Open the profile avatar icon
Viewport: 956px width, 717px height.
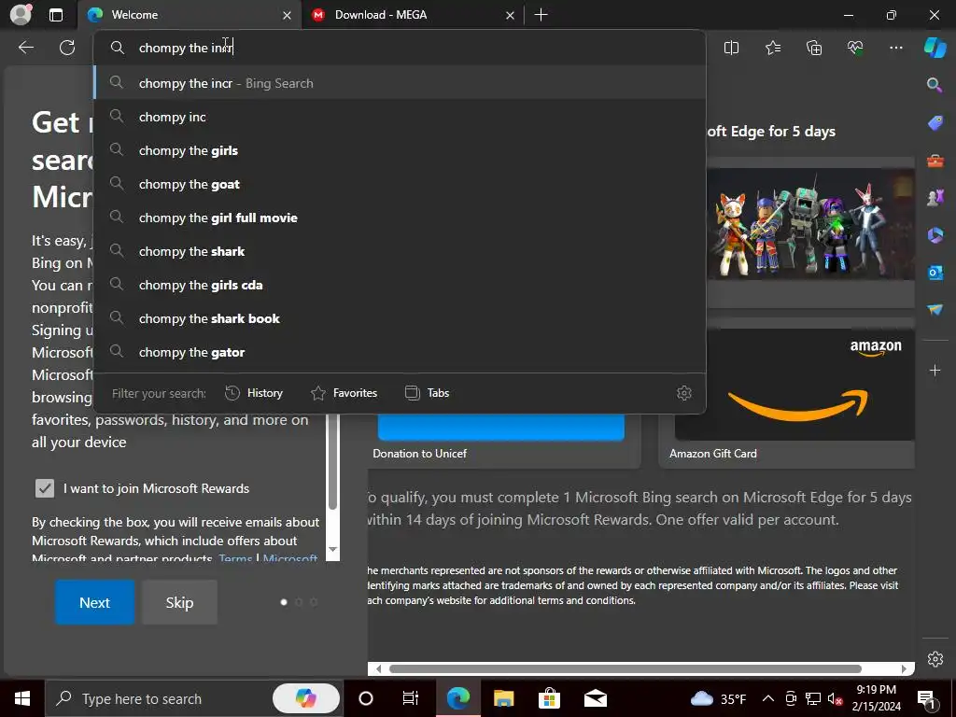(21, 15)
